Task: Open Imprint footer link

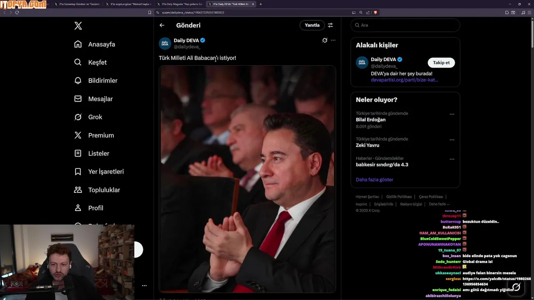Action: (361, 204)
